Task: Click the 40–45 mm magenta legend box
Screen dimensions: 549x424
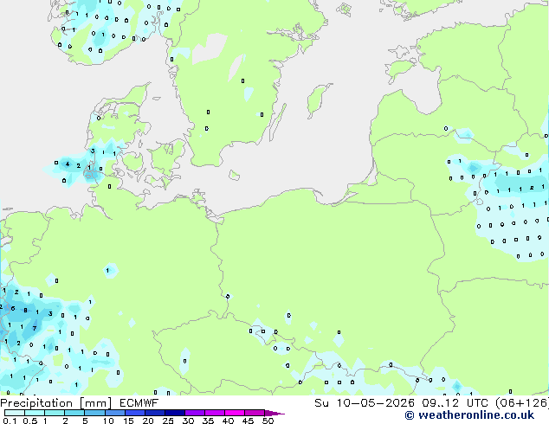Action: click(235, 413)
